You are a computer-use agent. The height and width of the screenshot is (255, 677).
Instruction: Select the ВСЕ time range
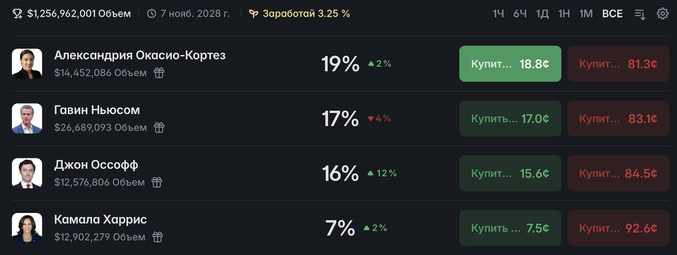click(x=612, y=14)
